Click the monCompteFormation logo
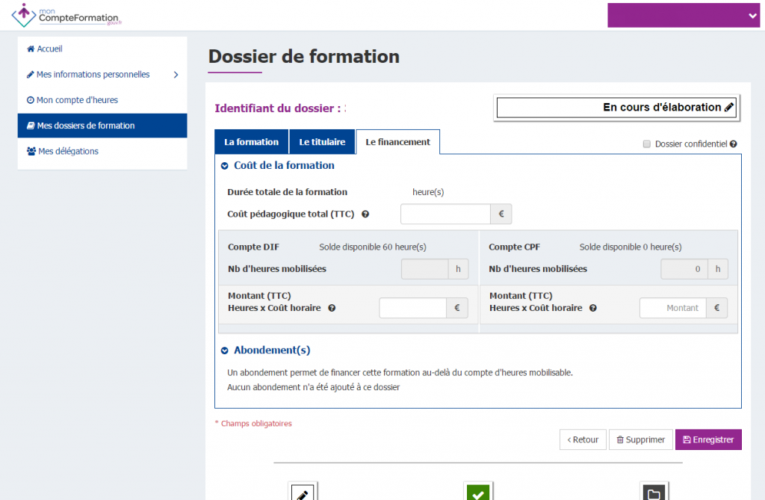Image resolution: width=765 pixels, height=500 pixels. 66,16
